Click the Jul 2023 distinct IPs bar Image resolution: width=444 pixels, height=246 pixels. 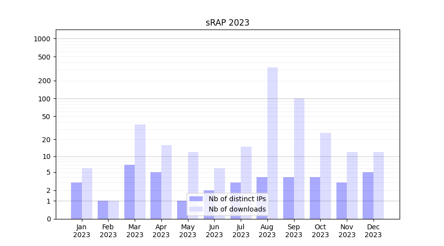(235, 201)
